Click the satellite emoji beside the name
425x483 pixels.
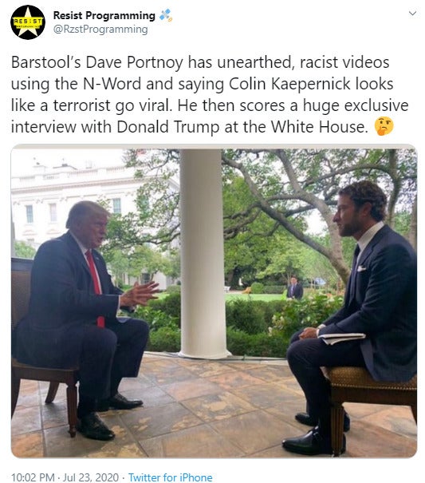166,15
